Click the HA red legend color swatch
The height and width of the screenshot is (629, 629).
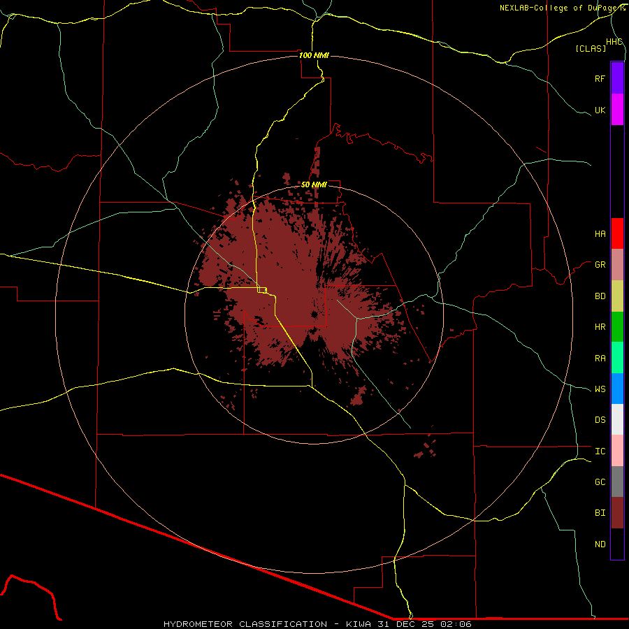(617, 233)
